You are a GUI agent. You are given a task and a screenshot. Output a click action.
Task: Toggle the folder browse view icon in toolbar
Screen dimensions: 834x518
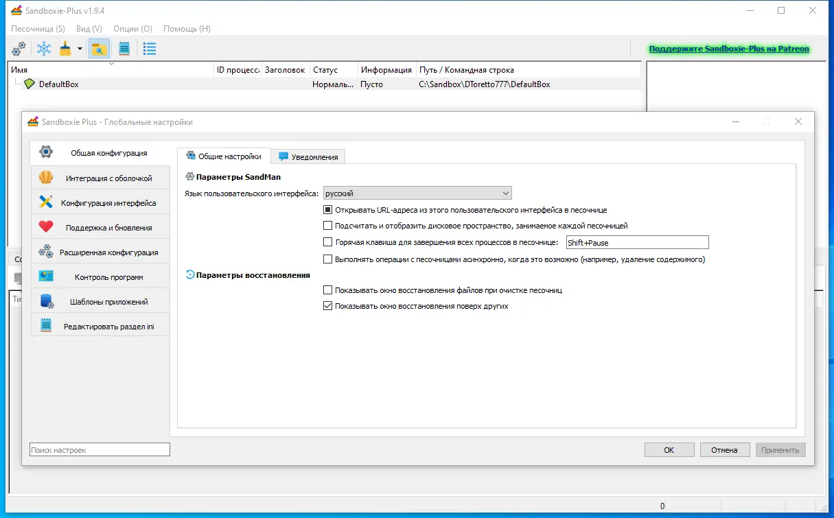pos(100,49)
